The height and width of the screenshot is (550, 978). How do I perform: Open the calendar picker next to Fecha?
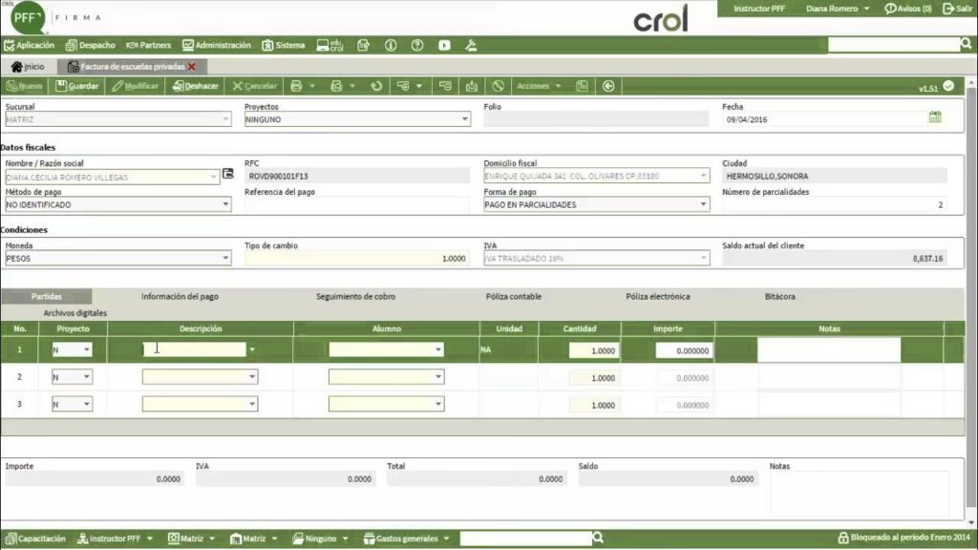tap(935, 117)
